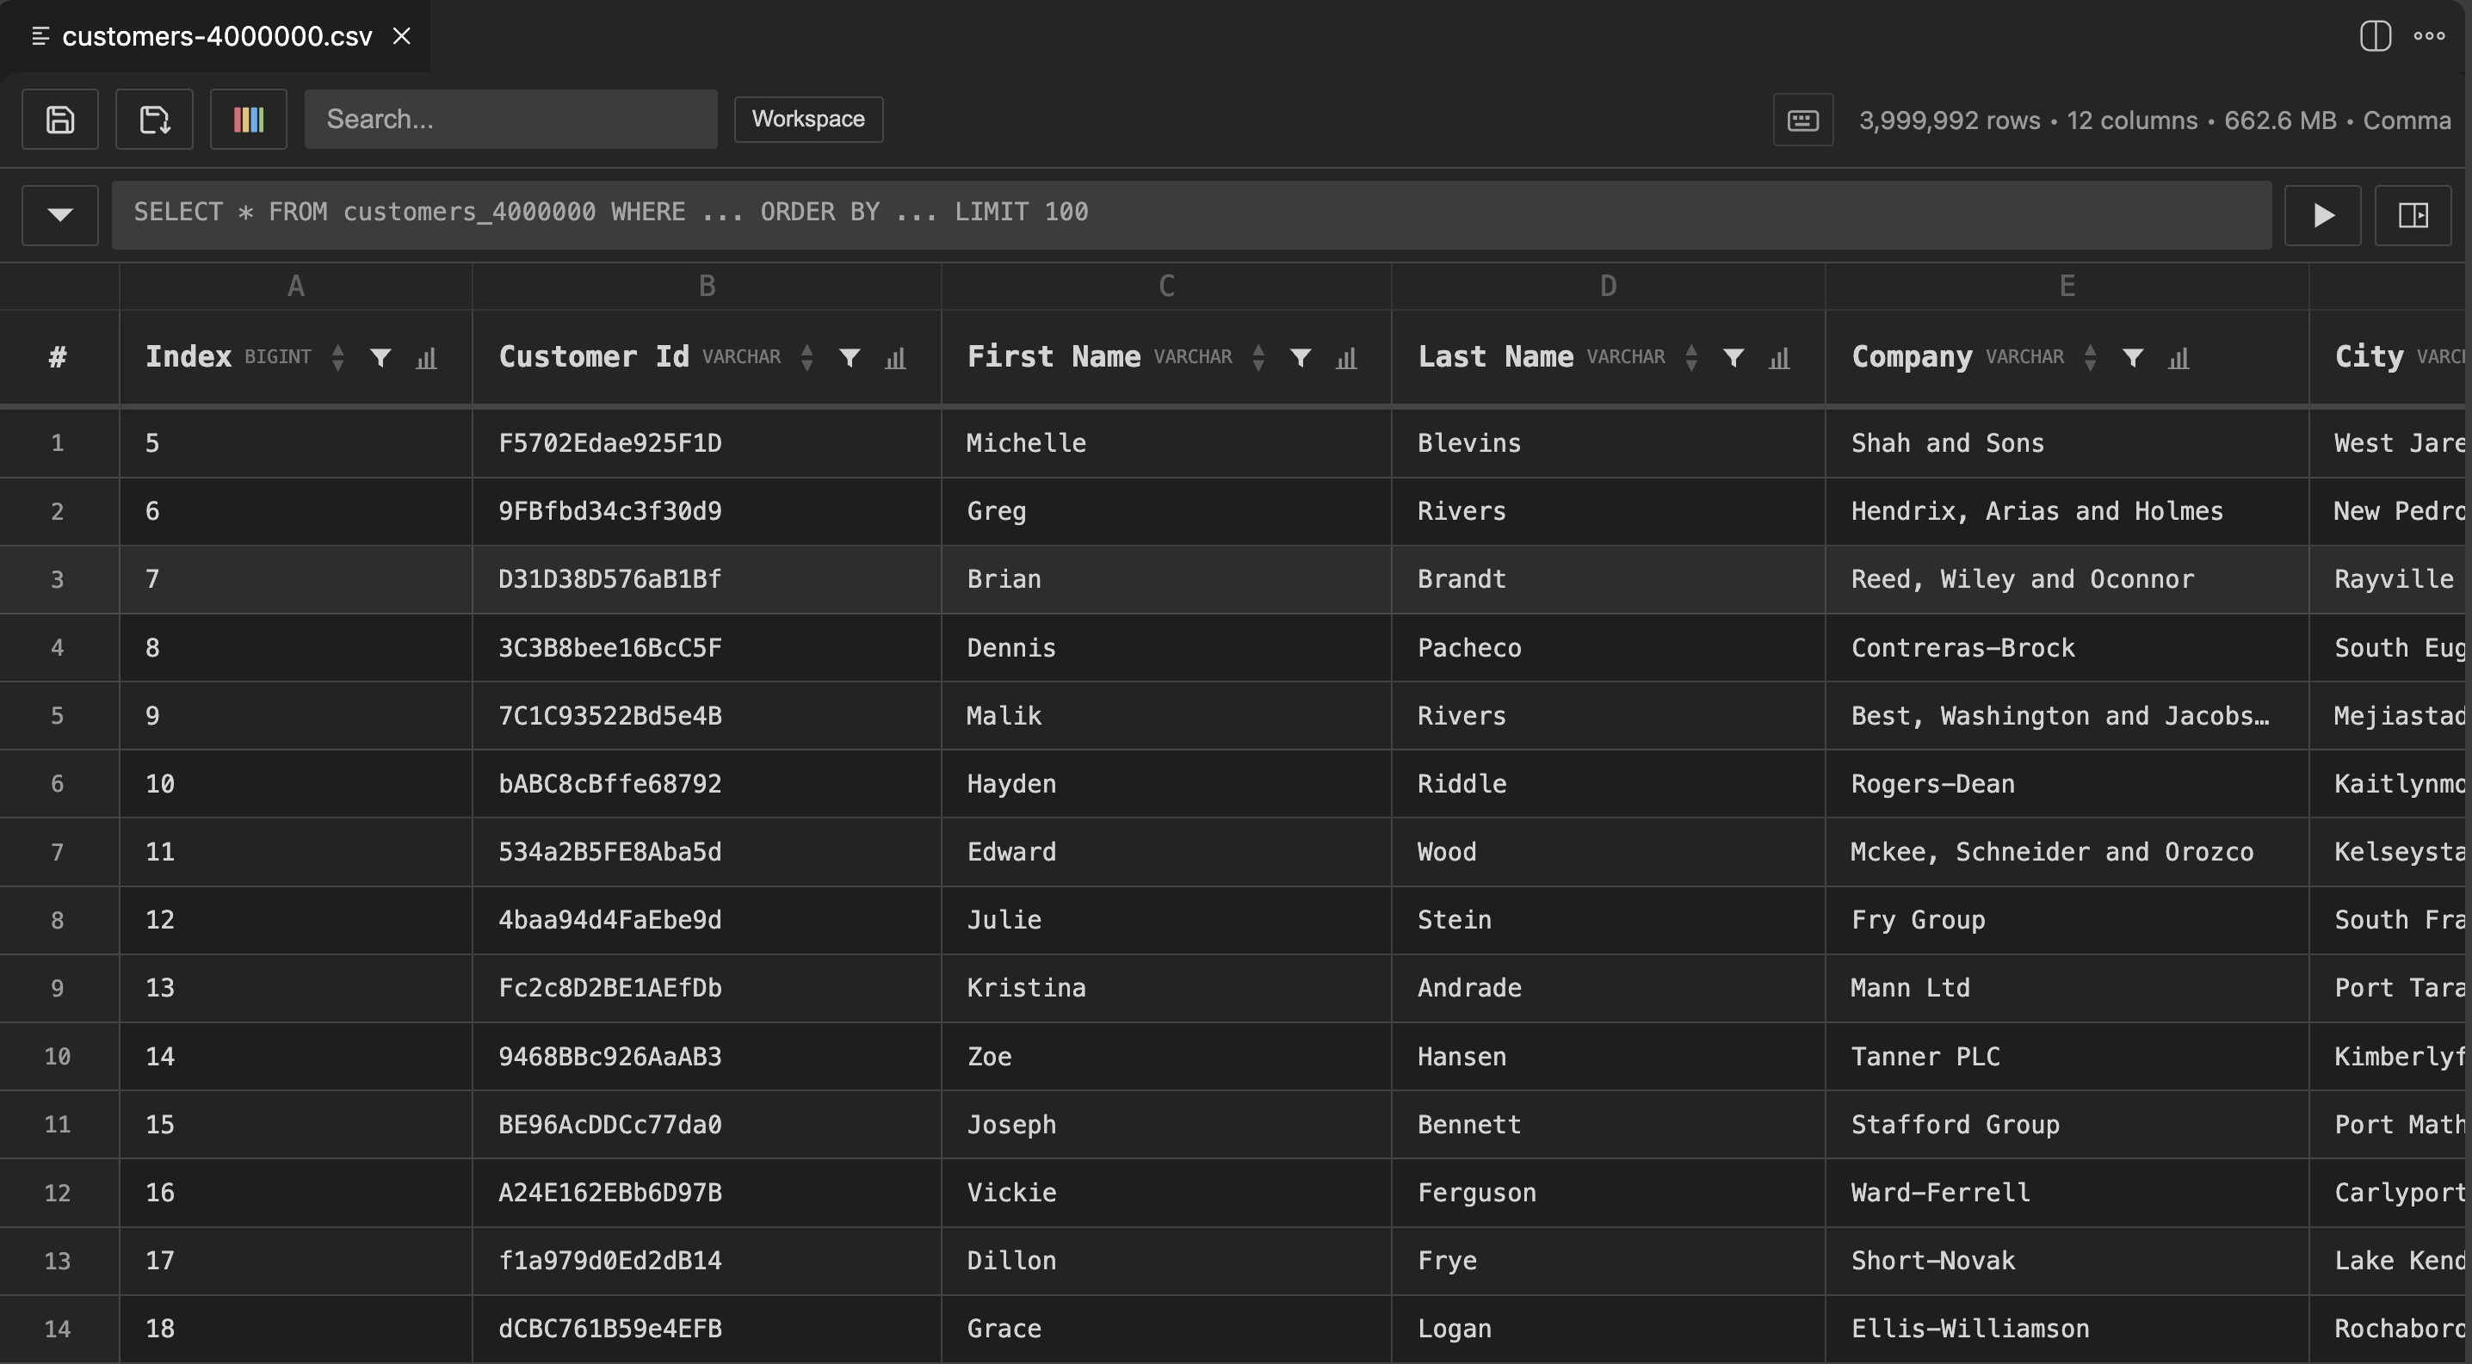2472x1364 pixels.
Task: Sort the First Name column
Action: click(x=1258, y=358)
